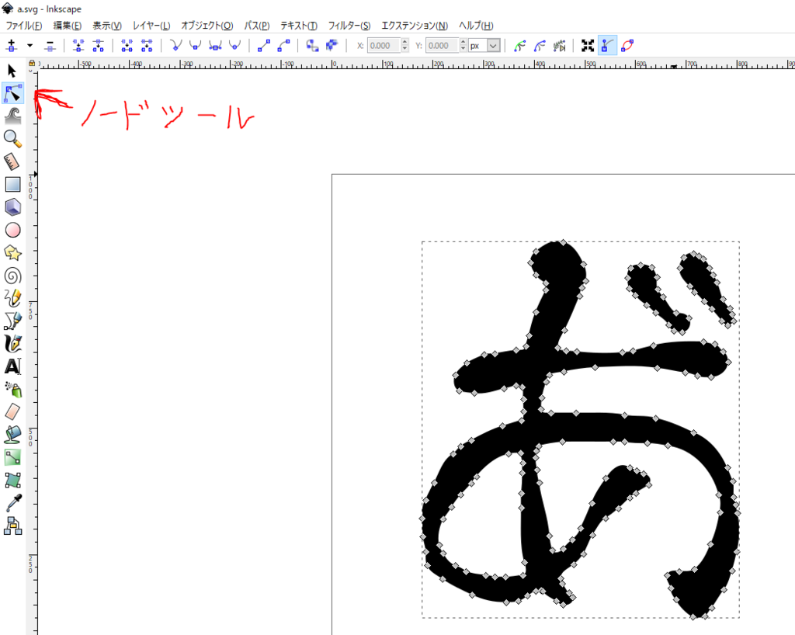
Task: Select the Mesh gradient tool
Action: tap(12, 480)
